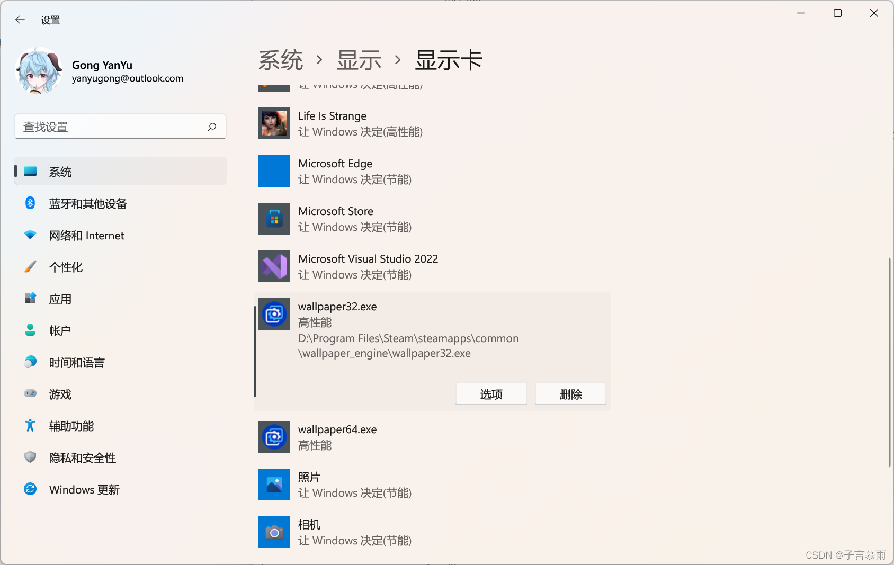The width and height of the screenshot is (894, 565).
Task: Click the back arrow in Settings
Action: point(20,20)
